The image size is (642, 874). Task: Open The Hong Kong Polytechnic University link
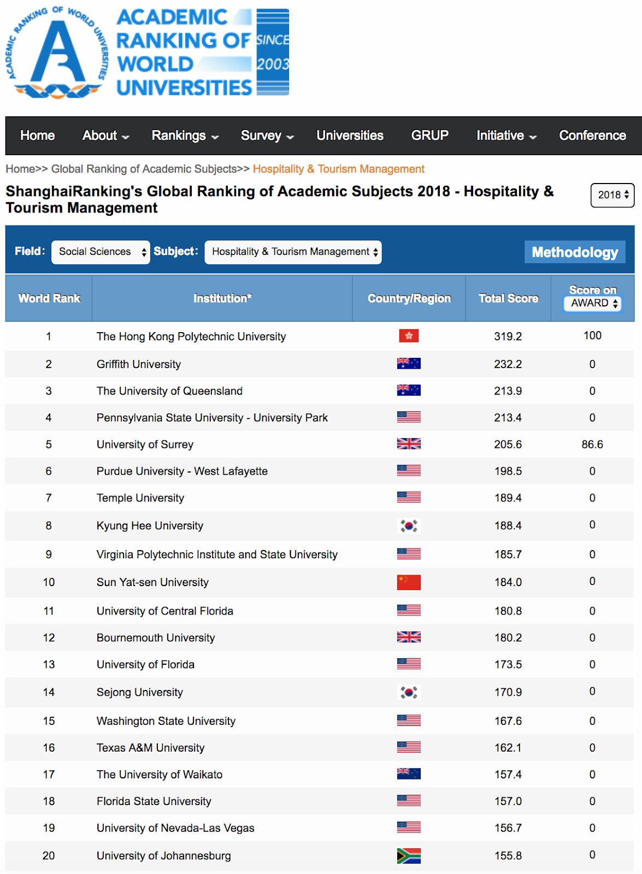pyautogui.click(x=191, y=336)
